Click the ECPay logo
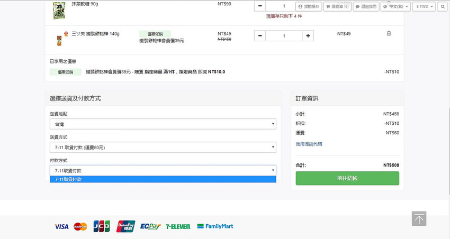Screen dimensions: 450x239 point(150,226)
